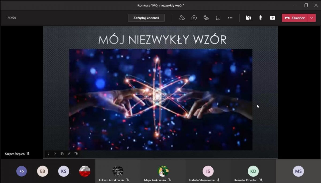Viewport: 321px width, 183px height.
Task: Go to the previous slide
Action: click(48, 154)
